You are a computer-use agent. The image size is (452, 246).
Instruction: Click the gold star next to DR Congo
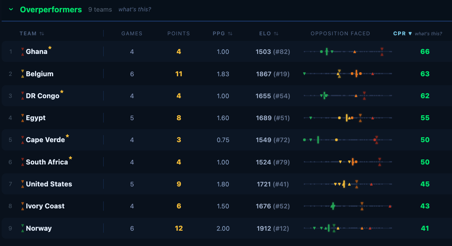pos(62,92)
